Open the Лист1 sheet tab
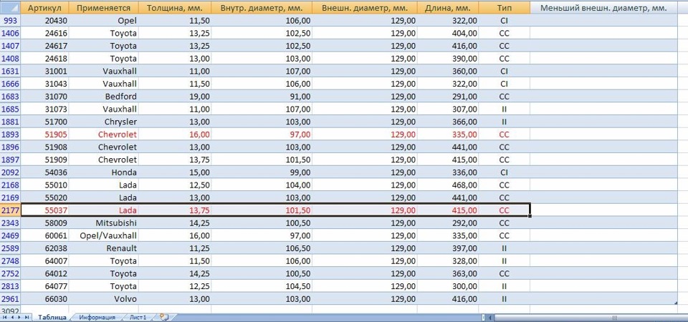This screenshot has height=322, width=688. tap(138, 317)
